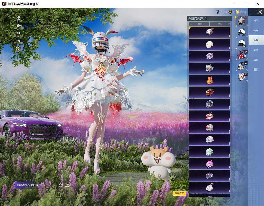Open the 更换形象 character icon

pyautogui.click(x=19, y=18)
